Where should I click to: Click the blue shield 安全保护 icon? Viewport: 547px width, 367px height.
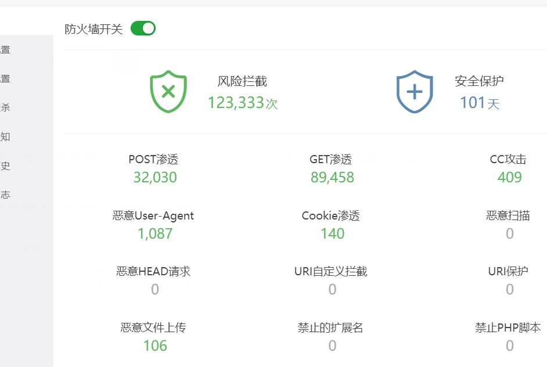415,92
